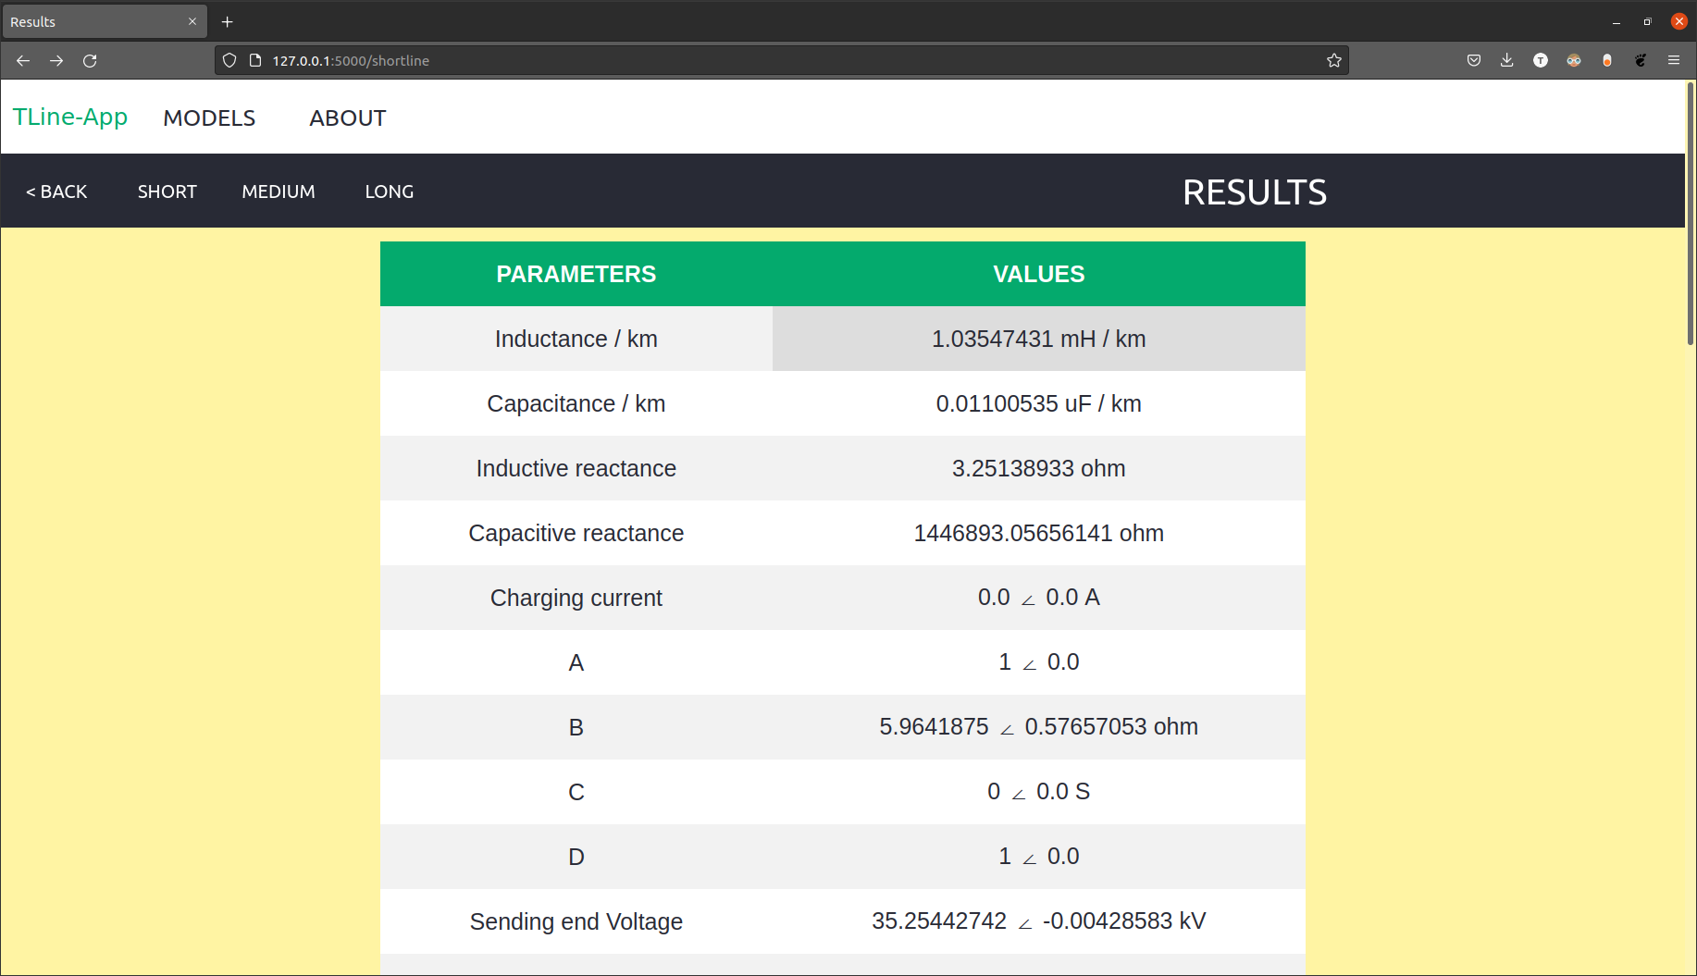1697x976 pixels.
Task: Switch to the MEDIUM line model
Action: pos(279,191)
